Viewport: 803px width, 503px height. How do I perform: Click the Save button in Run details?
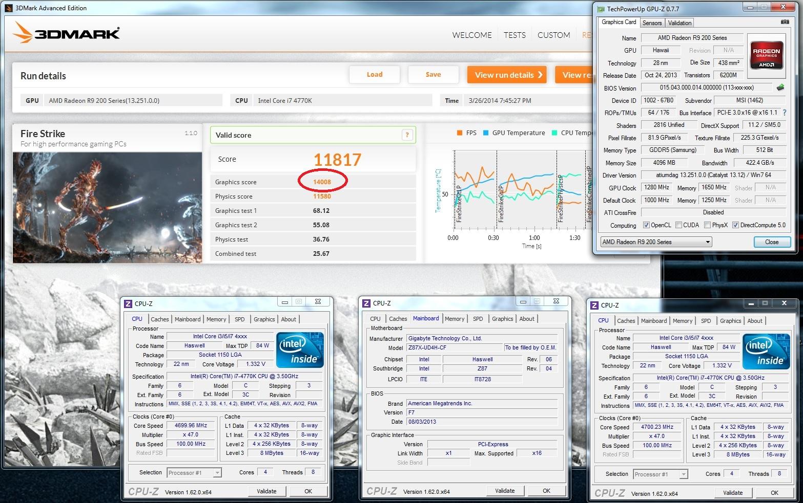click(433, 75)
